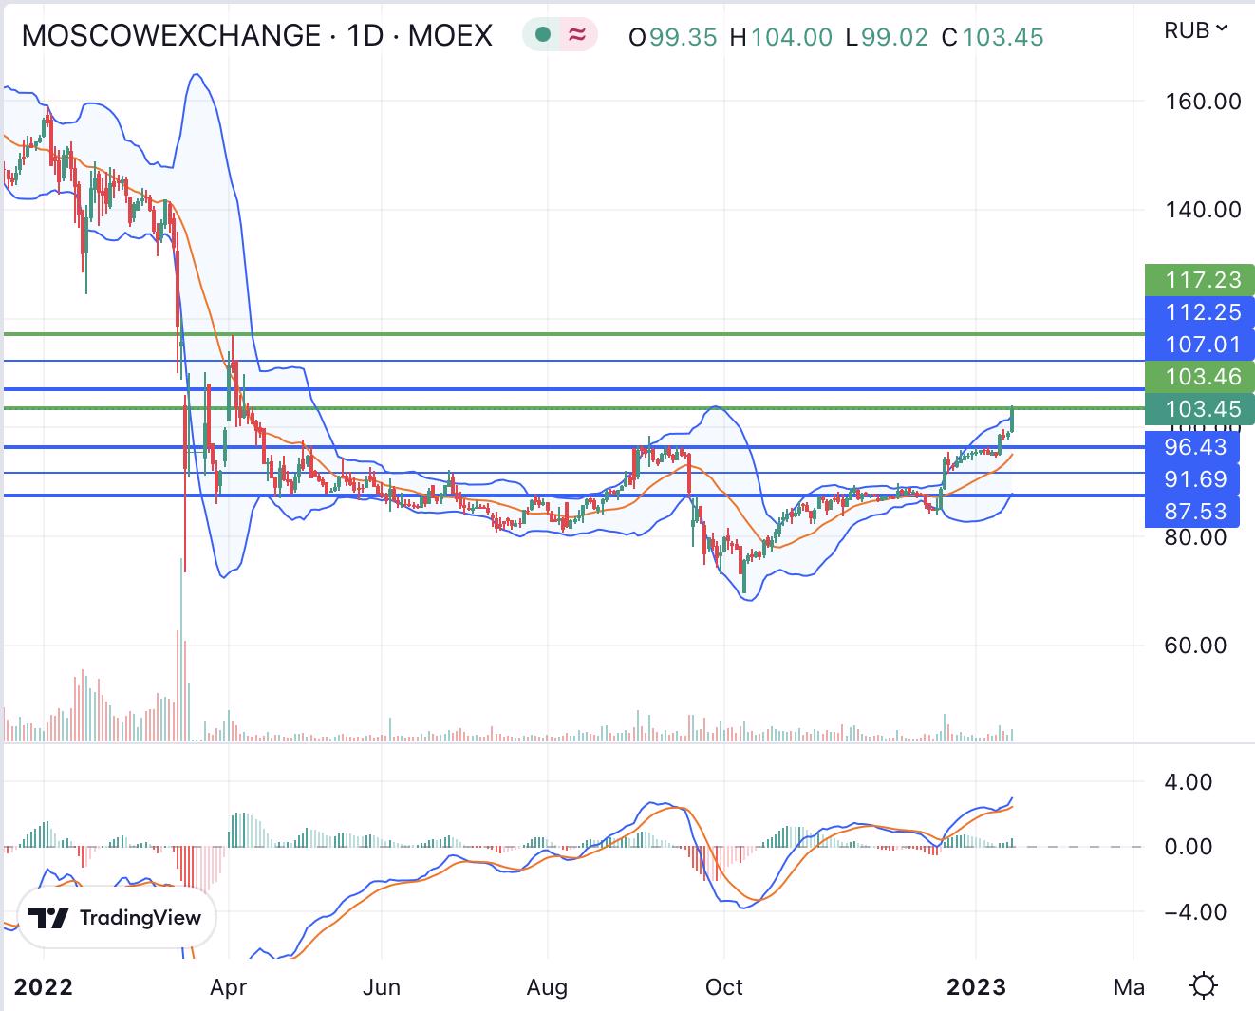The image size is (1255, 1011).
Task: Select the 112.25 blue price label
Action: (x=1201, y=312)
